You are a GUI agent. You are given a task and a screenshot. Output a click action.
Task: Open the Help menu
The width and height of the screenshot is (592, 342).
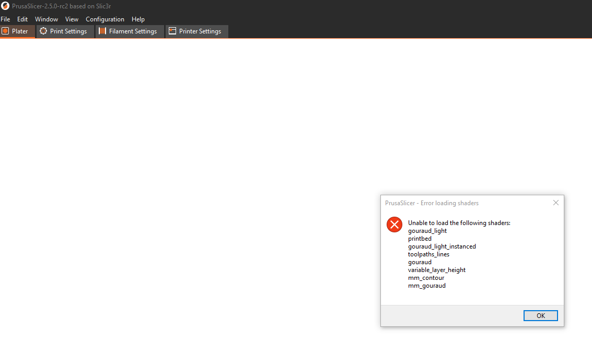tap(138, 19)
